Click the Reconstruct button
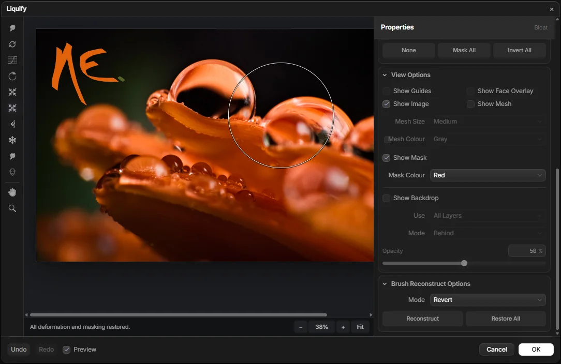Screen dimensions: 561x364 422,318
